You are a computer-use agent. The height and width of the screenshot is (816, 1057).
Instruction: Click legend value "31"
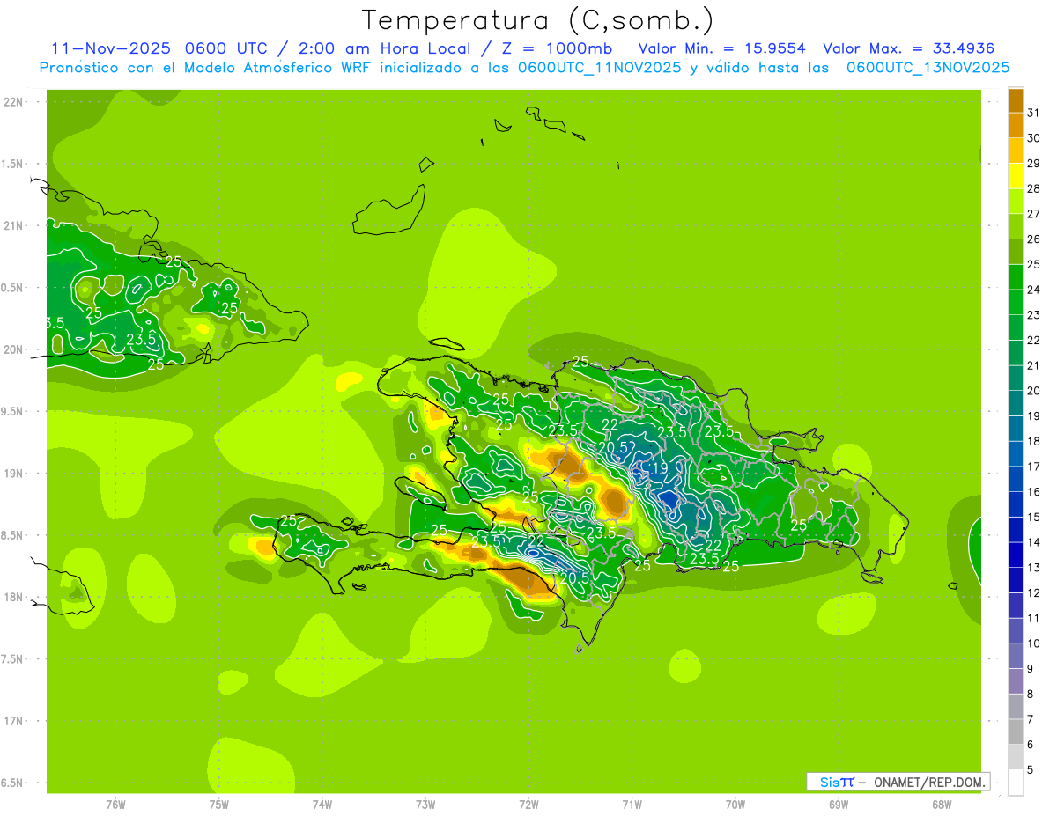tap(1034, 113)
